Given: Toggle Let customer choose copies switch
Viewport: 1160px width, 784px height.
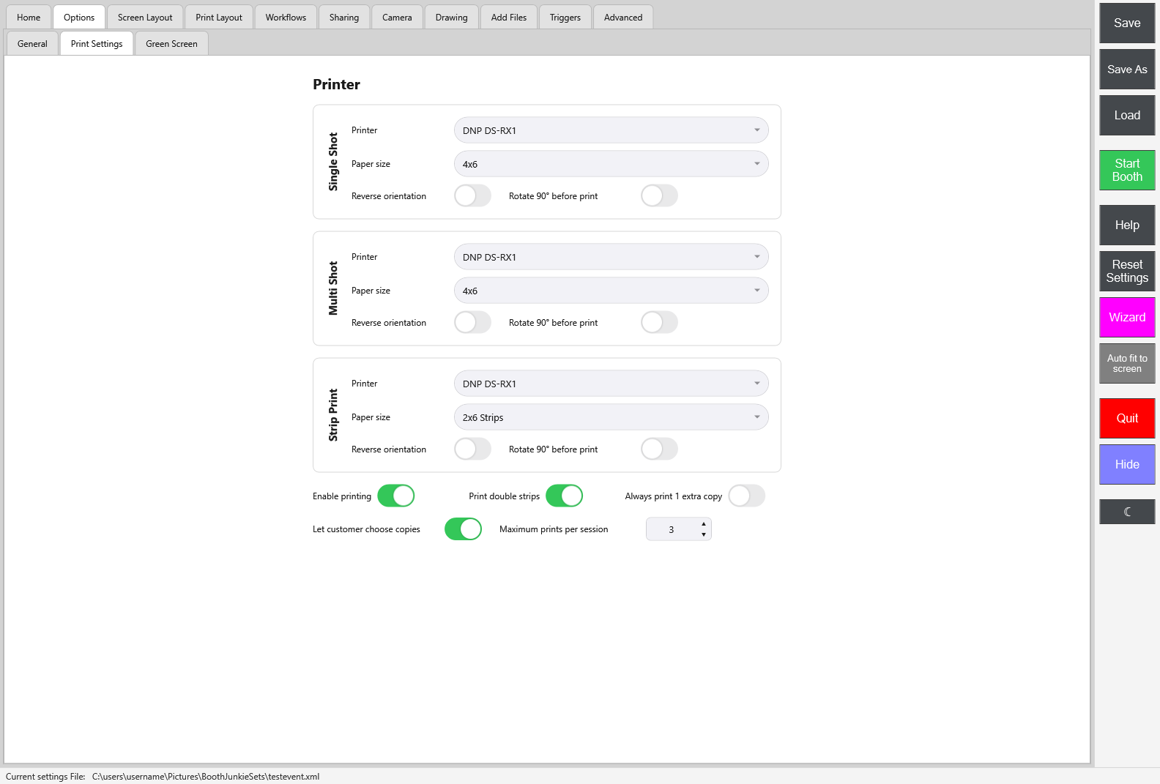Looking at the screenshot, I should coord(464,529).
